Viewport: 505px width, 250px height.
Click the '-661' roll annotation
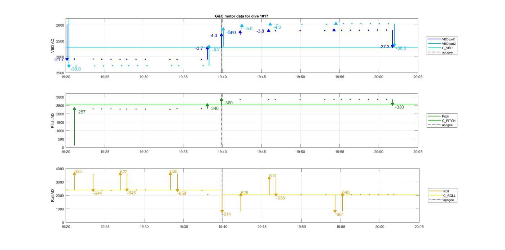point(339,214)
